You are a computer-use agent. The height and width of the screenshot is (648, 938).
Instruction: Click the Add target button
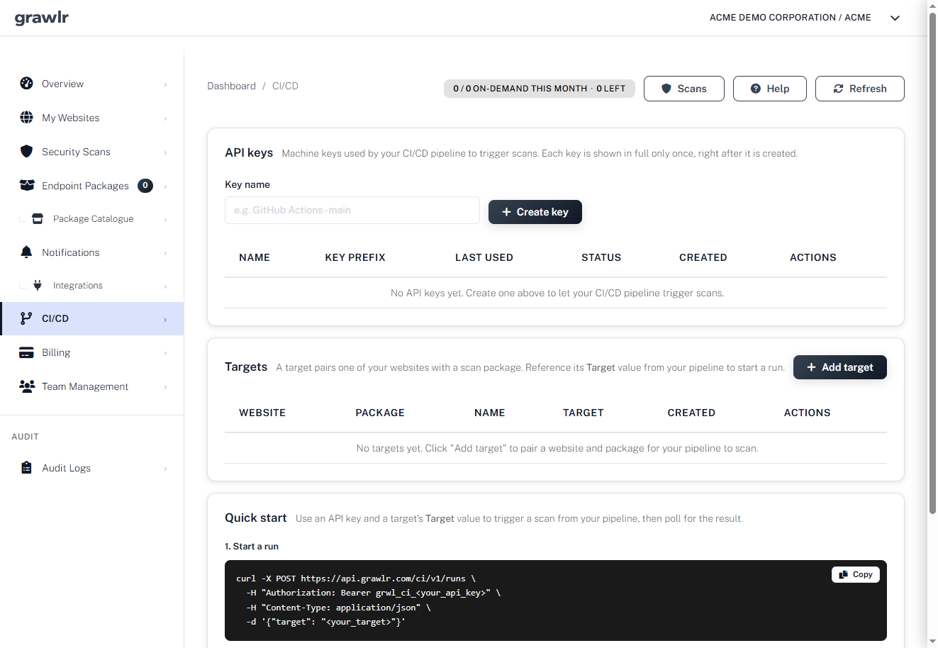tap(840, 367)
